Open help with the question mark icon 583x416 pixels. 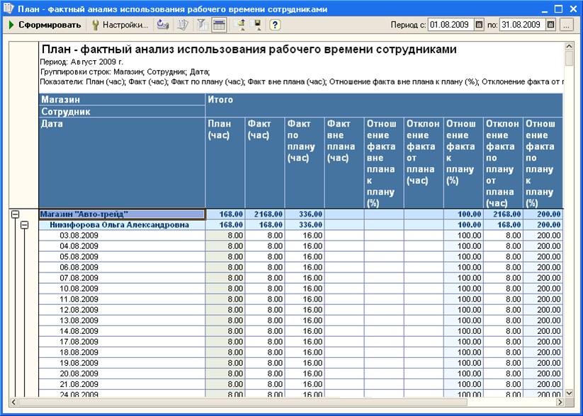[x=275, y=25]
